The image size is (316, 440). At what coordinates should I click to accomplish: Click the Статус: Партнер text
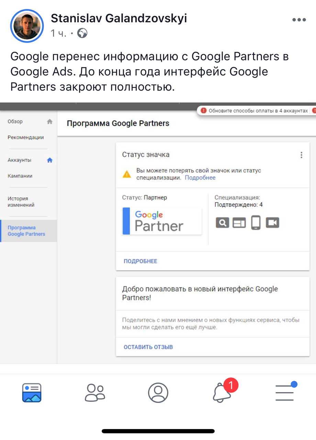point(145,198)
